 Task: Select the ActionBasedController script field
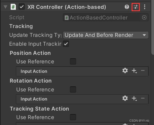click(x=106, y=17)
